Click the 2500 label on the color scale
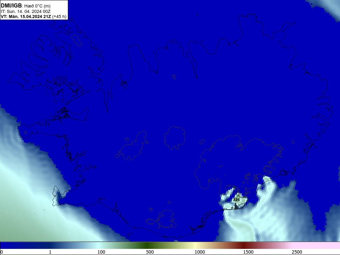 pos(297,252)
